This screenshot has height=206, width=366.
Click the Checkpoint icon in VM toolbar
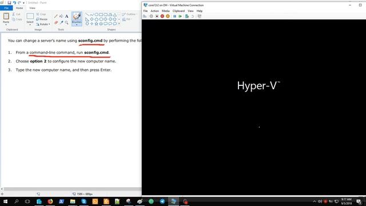click(x=187, y=17)
